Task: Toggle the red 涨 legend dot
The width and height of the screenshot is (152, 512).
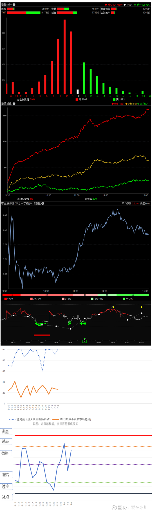Action: coord(106,5)
